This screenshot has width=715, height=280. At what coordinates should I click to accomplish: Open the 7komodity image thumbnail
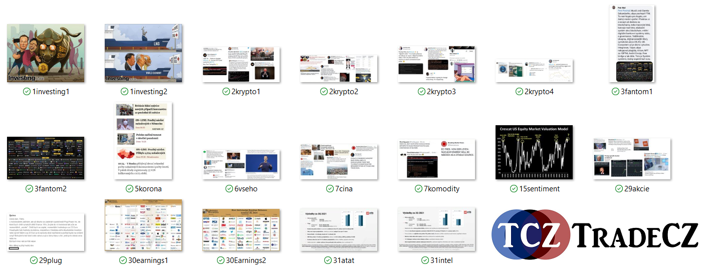pyautogui.click(x=436, y=159)
